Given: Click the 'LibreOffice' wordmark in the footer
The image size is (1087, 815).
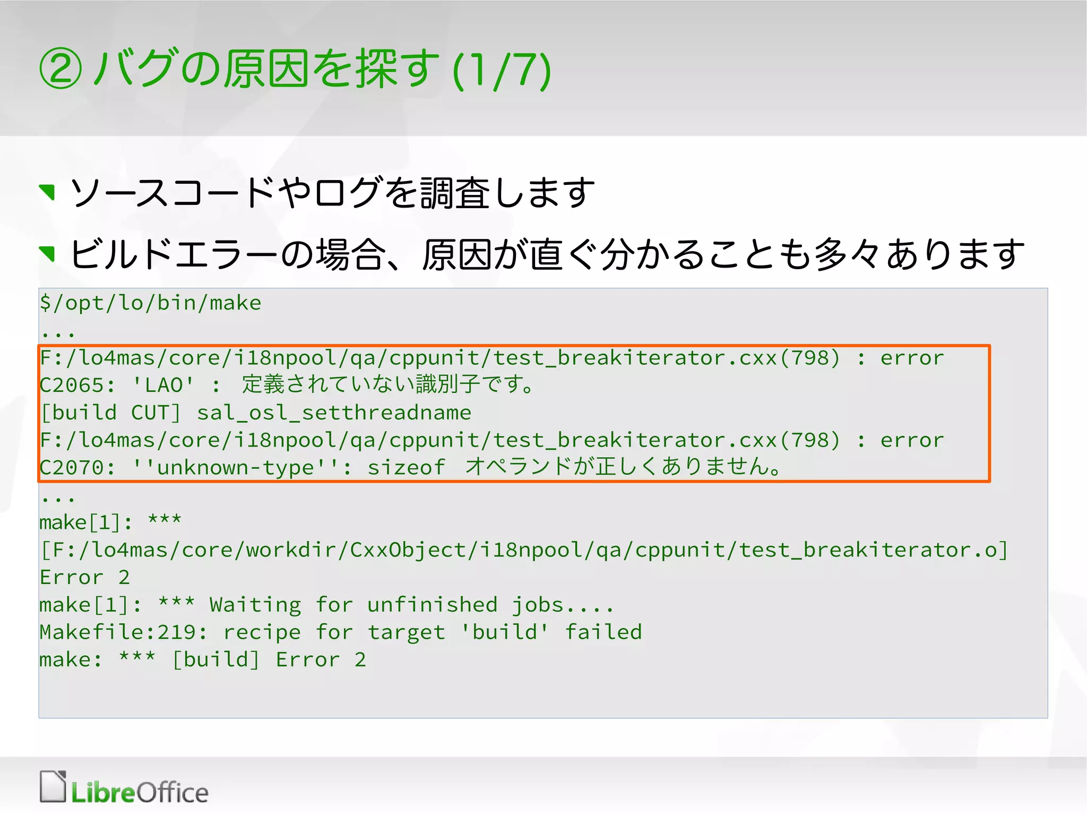Looking at the screenshot, I should coord(140,792).
